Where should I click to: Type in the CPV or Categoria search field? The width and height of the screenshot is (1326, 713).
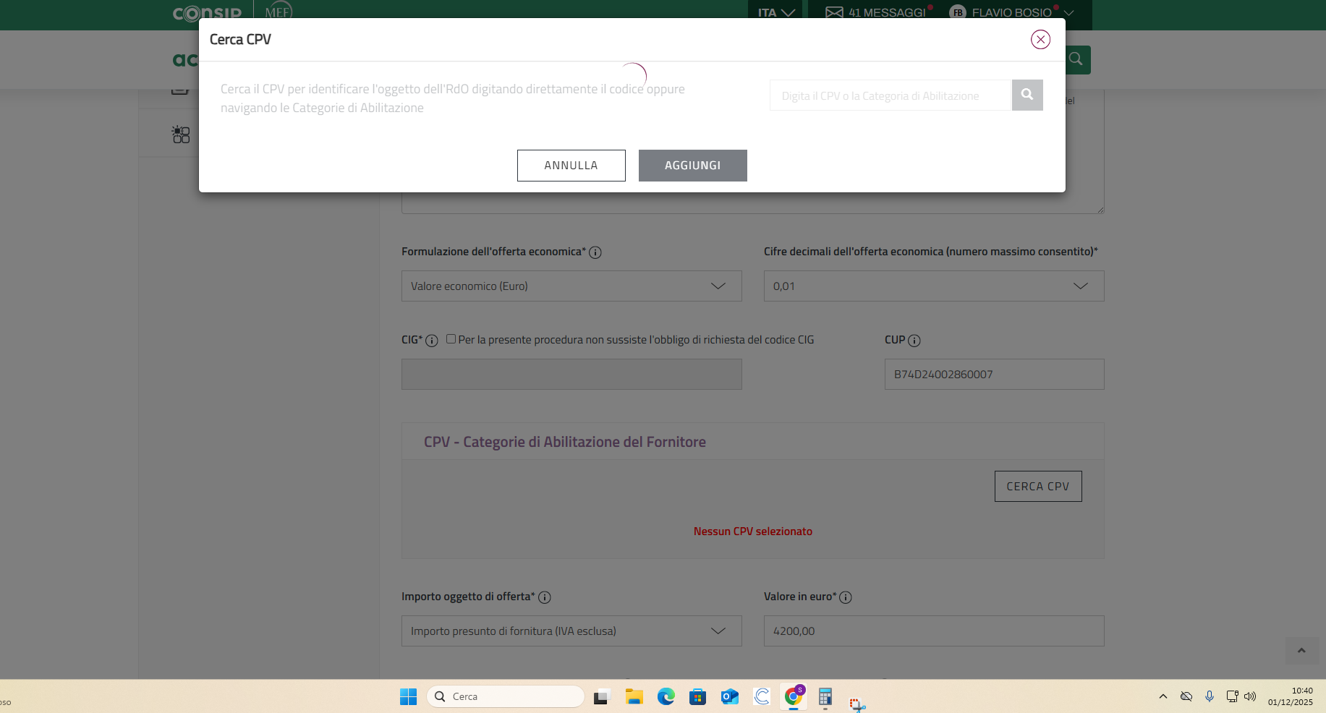coord(890,95)
